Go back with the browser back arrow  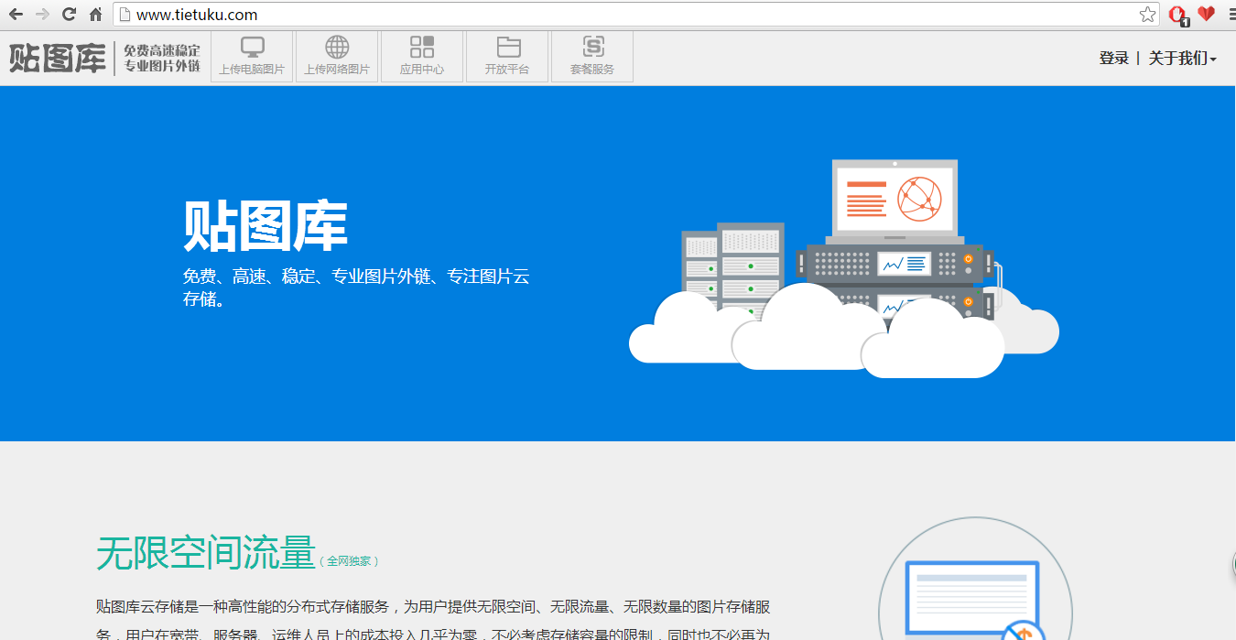point(16,14)
